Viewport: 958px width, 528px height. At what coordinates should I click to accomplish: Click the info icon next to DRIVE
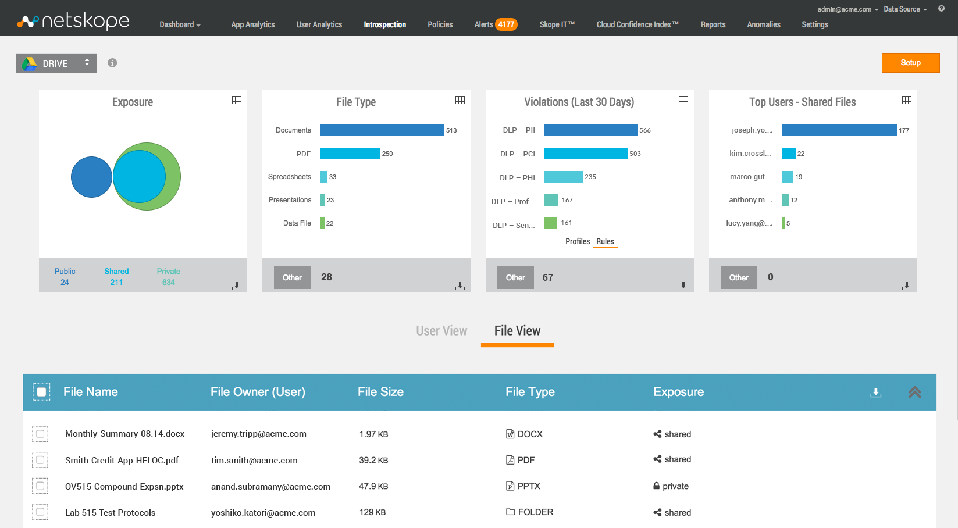click(x=112, y=63)
